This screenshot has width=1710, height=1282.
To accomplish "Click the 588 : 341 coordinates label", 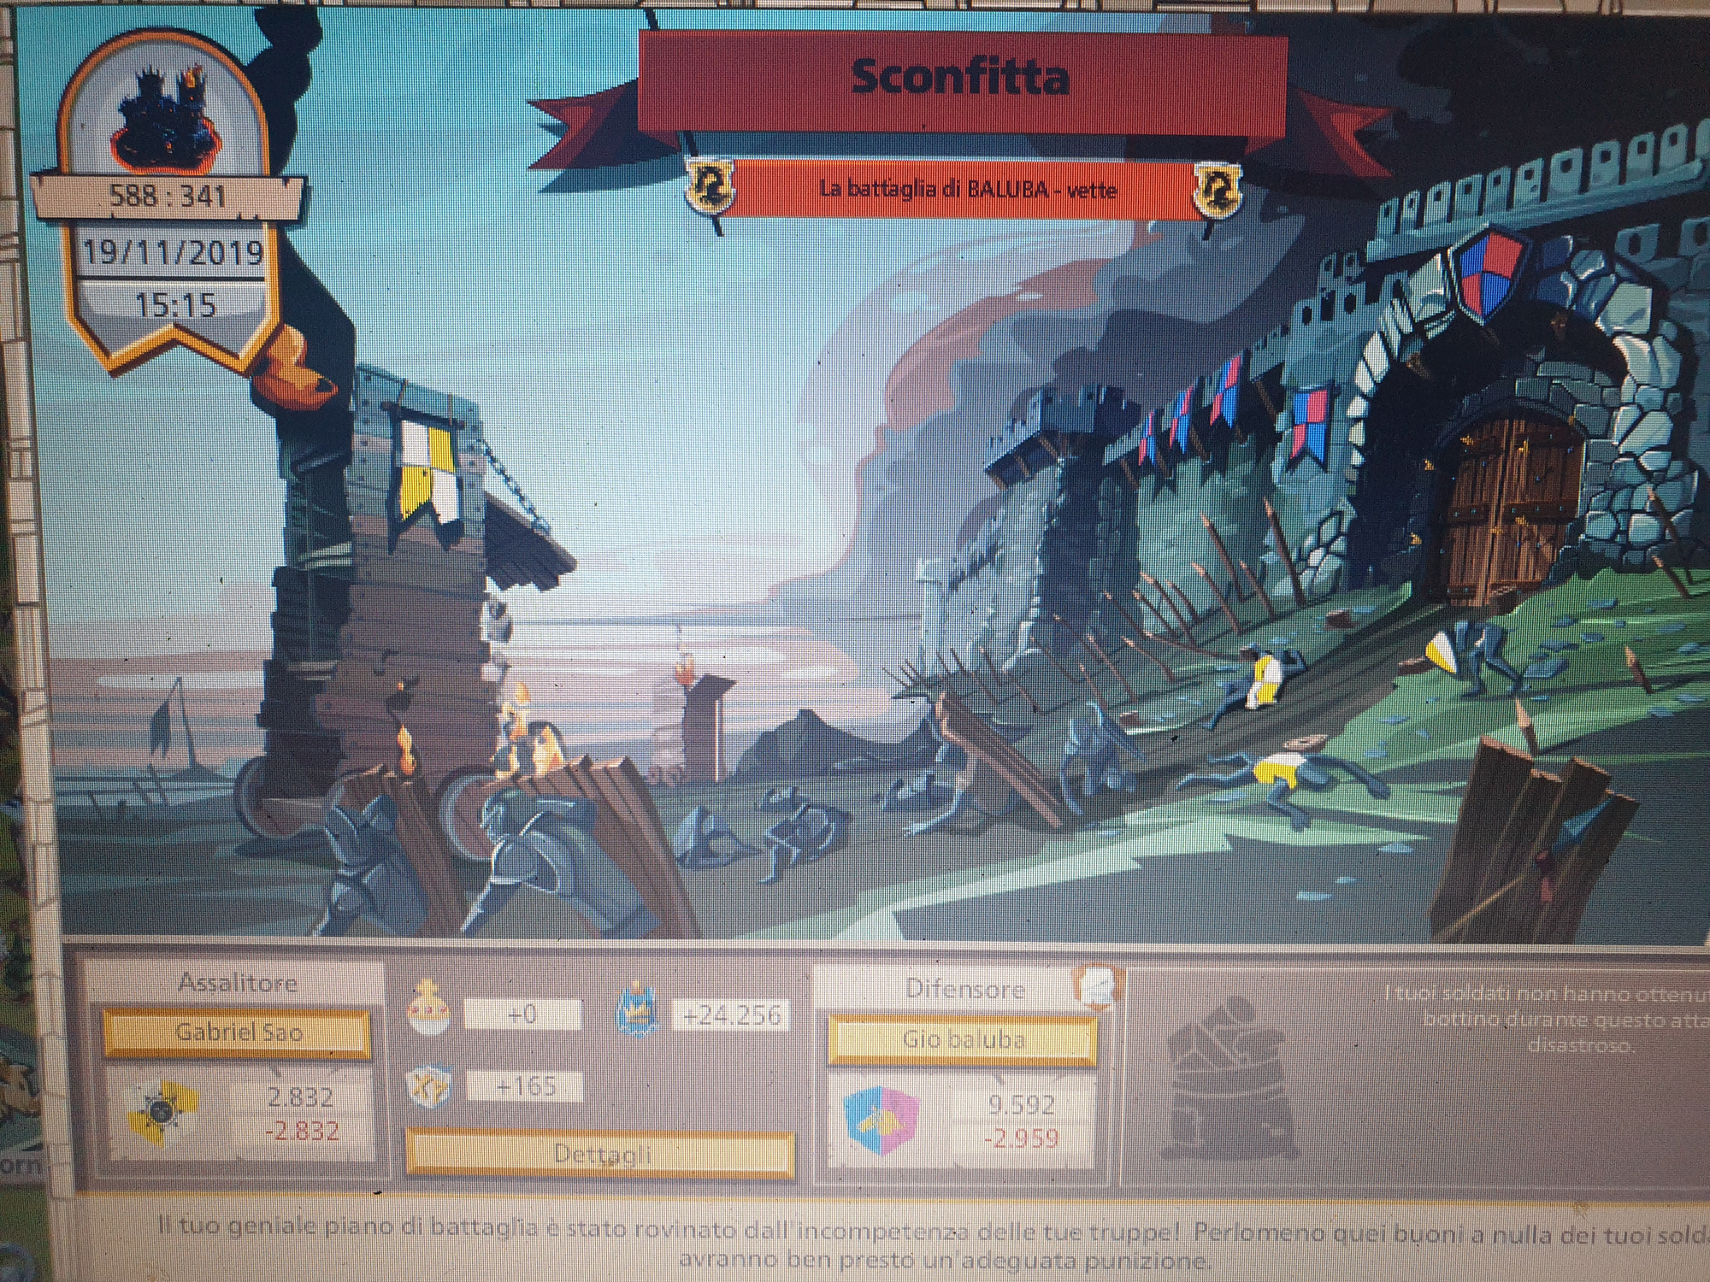I will coord(168,197).
